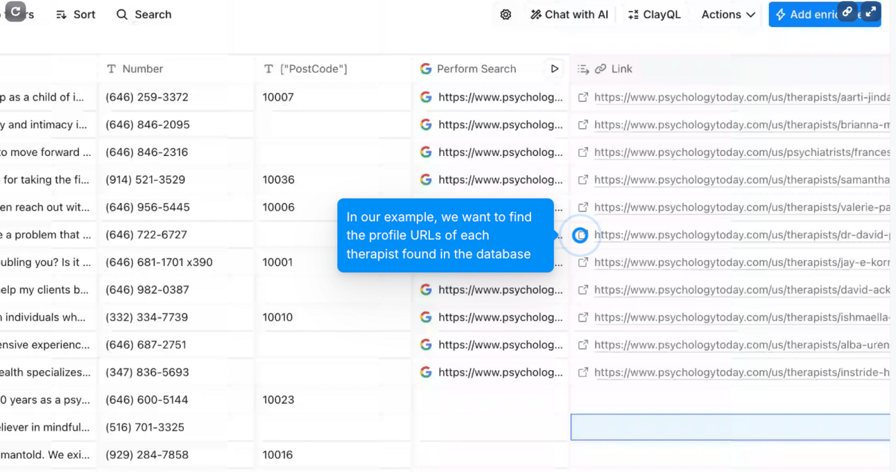Open the table settings gear
Image resolution: width=896 pixels, height=472 pixels.
[506, 15]
